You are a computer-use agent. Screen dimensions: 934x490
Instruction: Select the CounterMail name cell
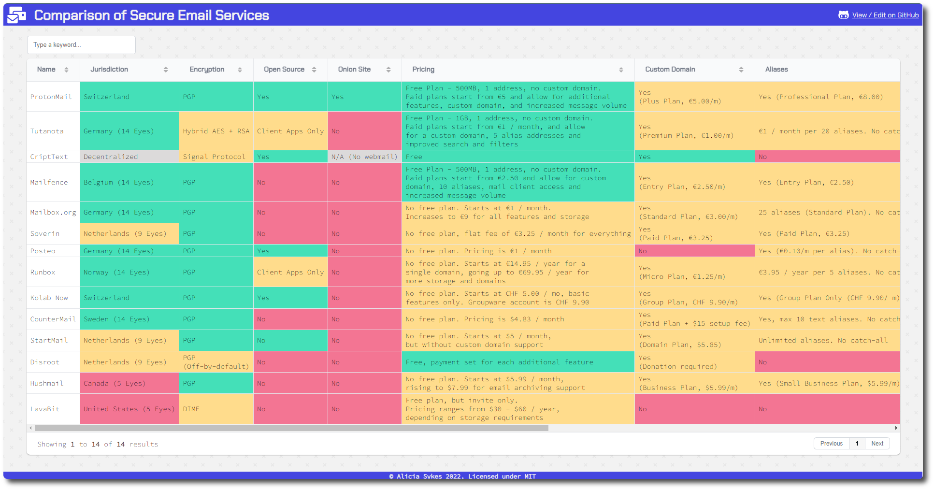(53, 319)
